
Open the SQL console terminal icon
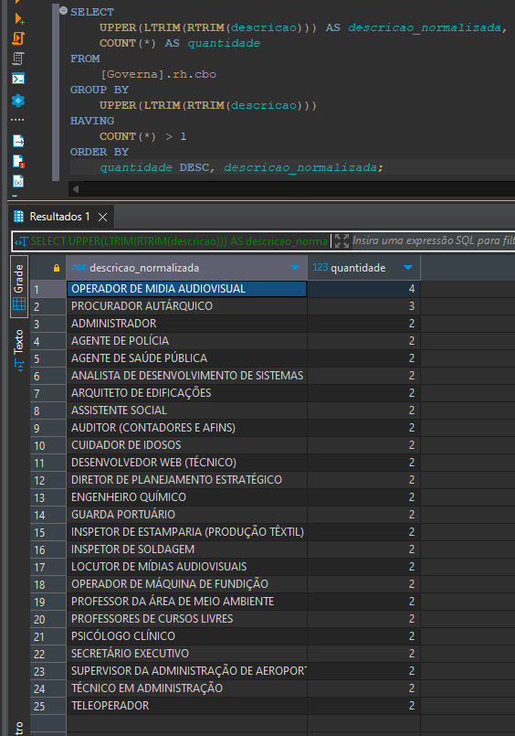pos(18,79)
